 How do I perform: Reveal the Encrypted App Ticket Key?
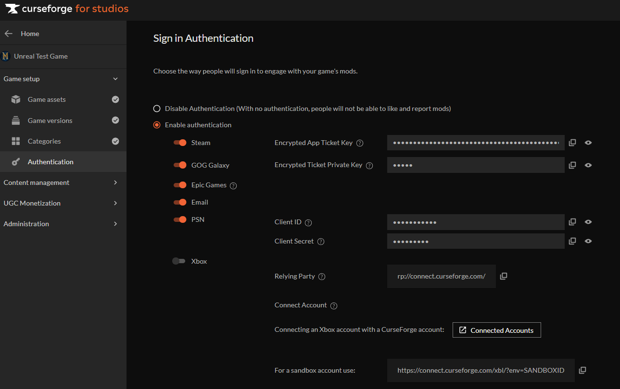[x=588, y=143]
